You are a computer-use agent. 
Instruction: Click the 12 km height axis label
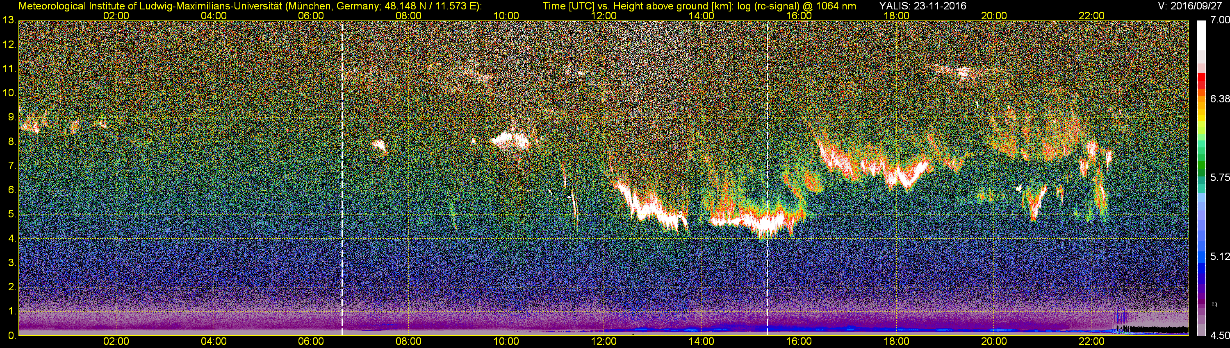click(x=9, y=45)
